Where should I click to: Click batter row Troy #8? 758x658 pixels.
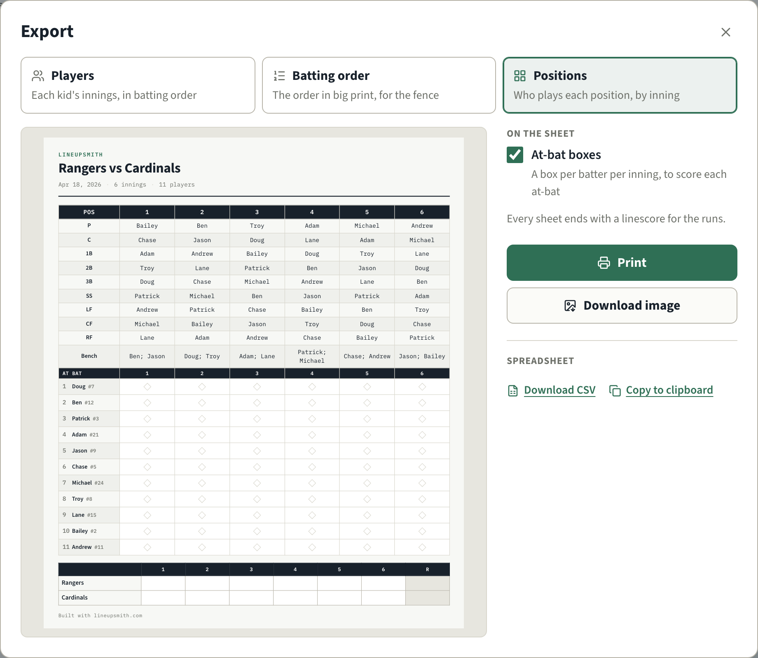click(89, 499)
